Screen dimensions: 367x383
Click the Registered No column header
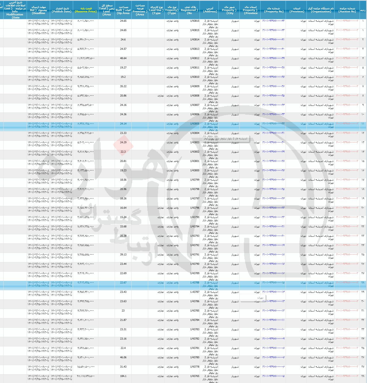(189, 10)
